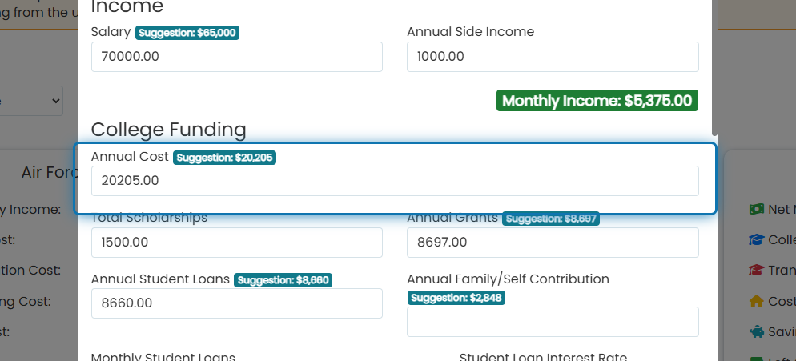Click the Total Scholarships input field
The width and height of the screenshot is (796, 361).
(236, 243)
